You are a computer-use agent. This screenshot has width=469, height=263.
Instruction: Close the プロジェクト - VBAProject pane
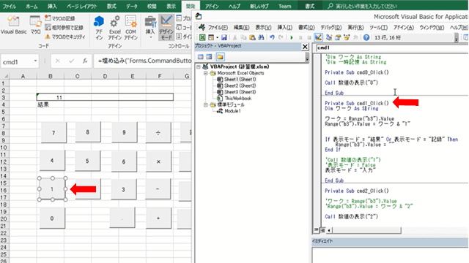click(x=305, y=47)
